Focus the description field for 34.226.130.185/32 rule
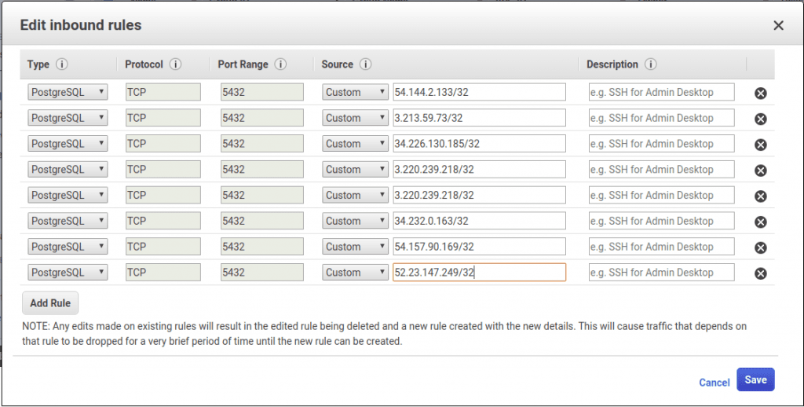This screenshot has height=407, width=804. tap(661, 144)
